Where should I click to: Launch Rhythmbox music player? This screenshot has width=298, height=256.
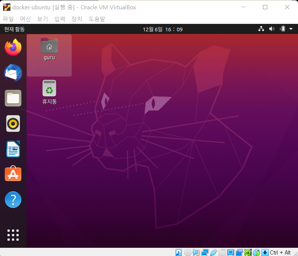[13, 124]
